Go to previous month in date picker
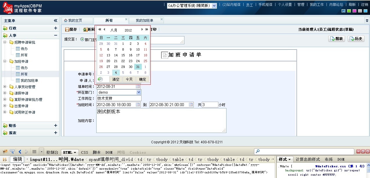This screenshot has height=178, width=370. [104, 29]
